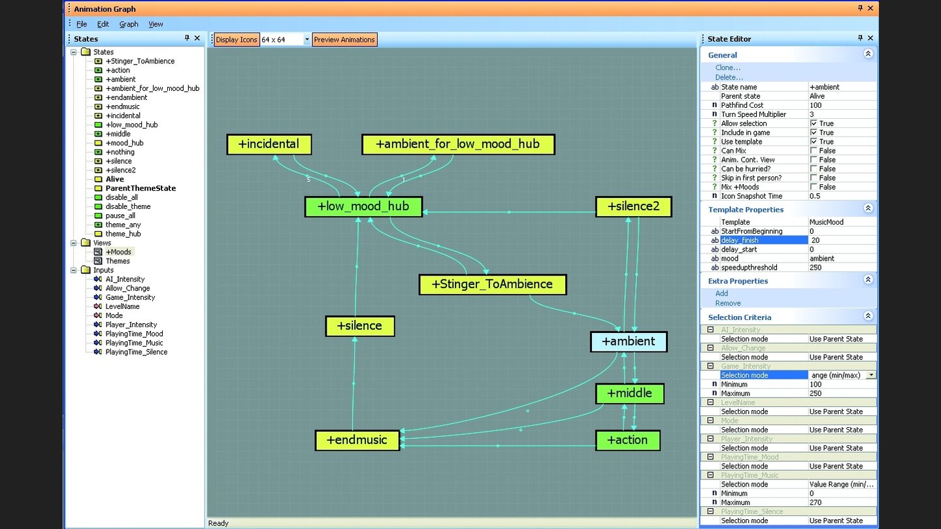The width and height of the screenshot is (941, 529).
Task: Select ParentThemeState in States tree
Action: pos(140,188)
